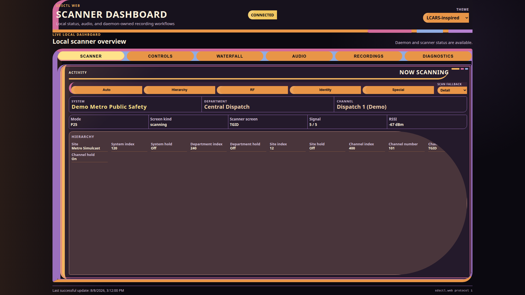Go to the Audio tab

[299, 56]
